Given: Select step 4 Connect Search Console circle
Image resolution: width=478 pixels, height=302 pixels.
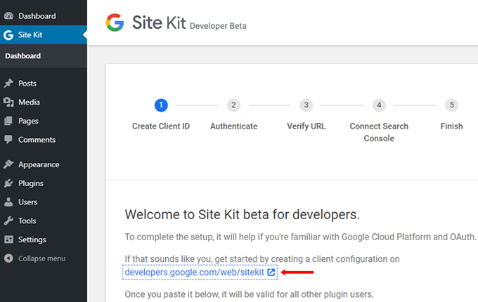Looking at the screenshot, I should point(379,105).
